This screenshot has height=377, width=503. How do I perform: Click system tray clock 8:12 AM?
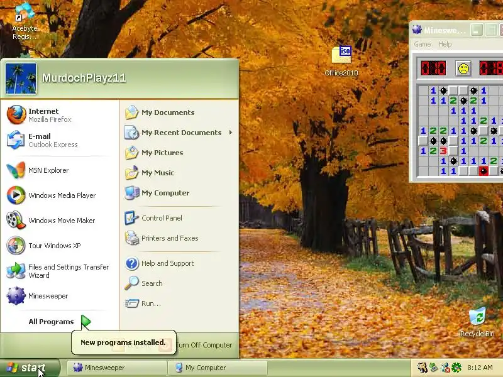pyautogui.click(x=480, y=368)
